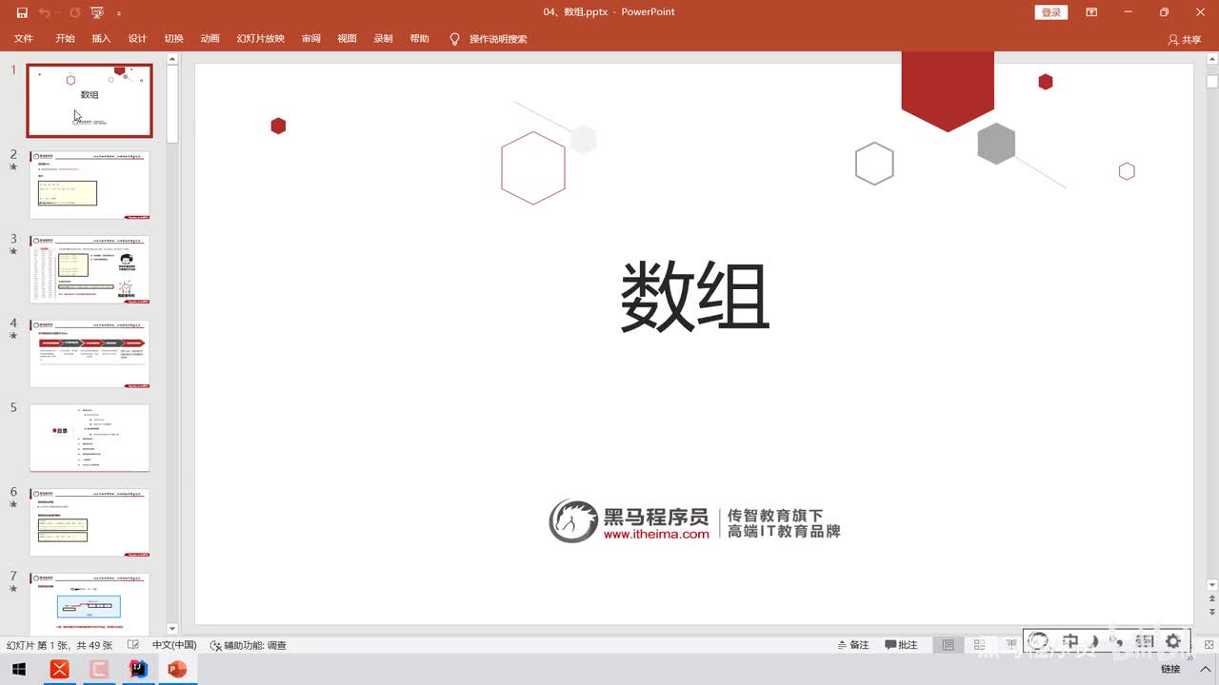Click the animation star under slide 4 number
1219x685 pixels.
click(13, 336)
